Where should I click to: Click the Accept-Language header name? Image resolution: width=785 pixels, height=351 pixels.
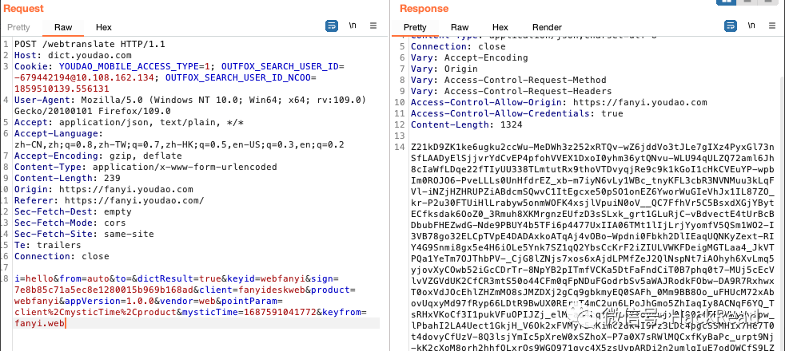(57, 134)
